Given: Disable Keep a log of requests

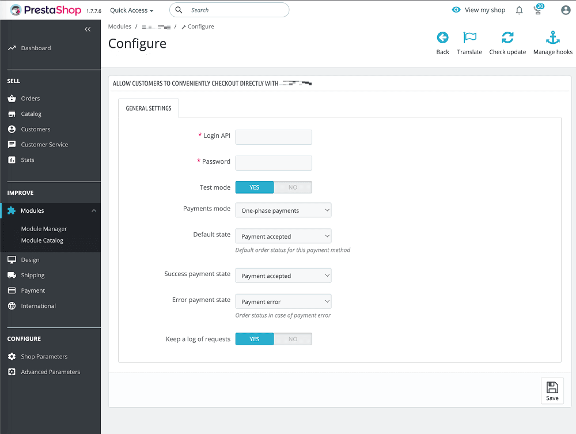Looking at the screenshot, I should point(293,339).
